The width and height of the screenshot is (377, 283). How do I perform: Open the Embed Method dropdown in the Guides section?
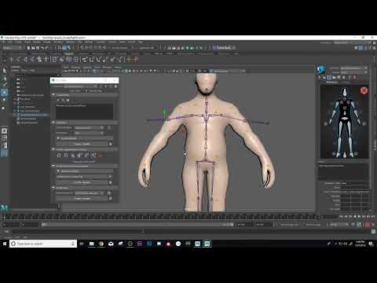click(x=89, y=127)
